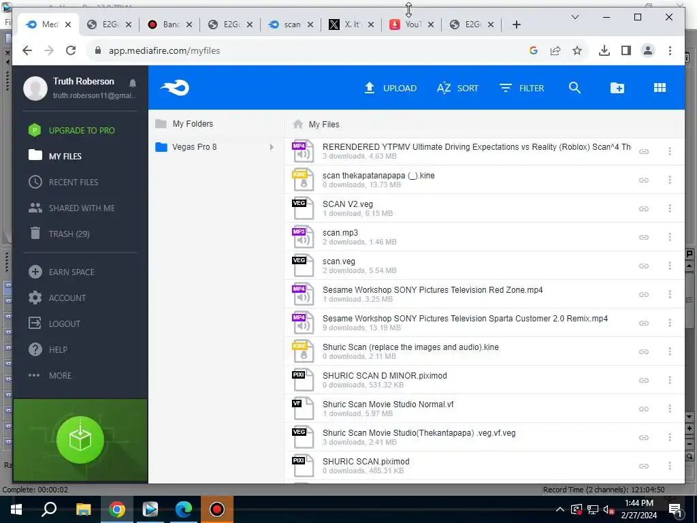697x523 pixels.
Task: Click the Filter button
Action: pyautogui.click(x=521, y=88)
